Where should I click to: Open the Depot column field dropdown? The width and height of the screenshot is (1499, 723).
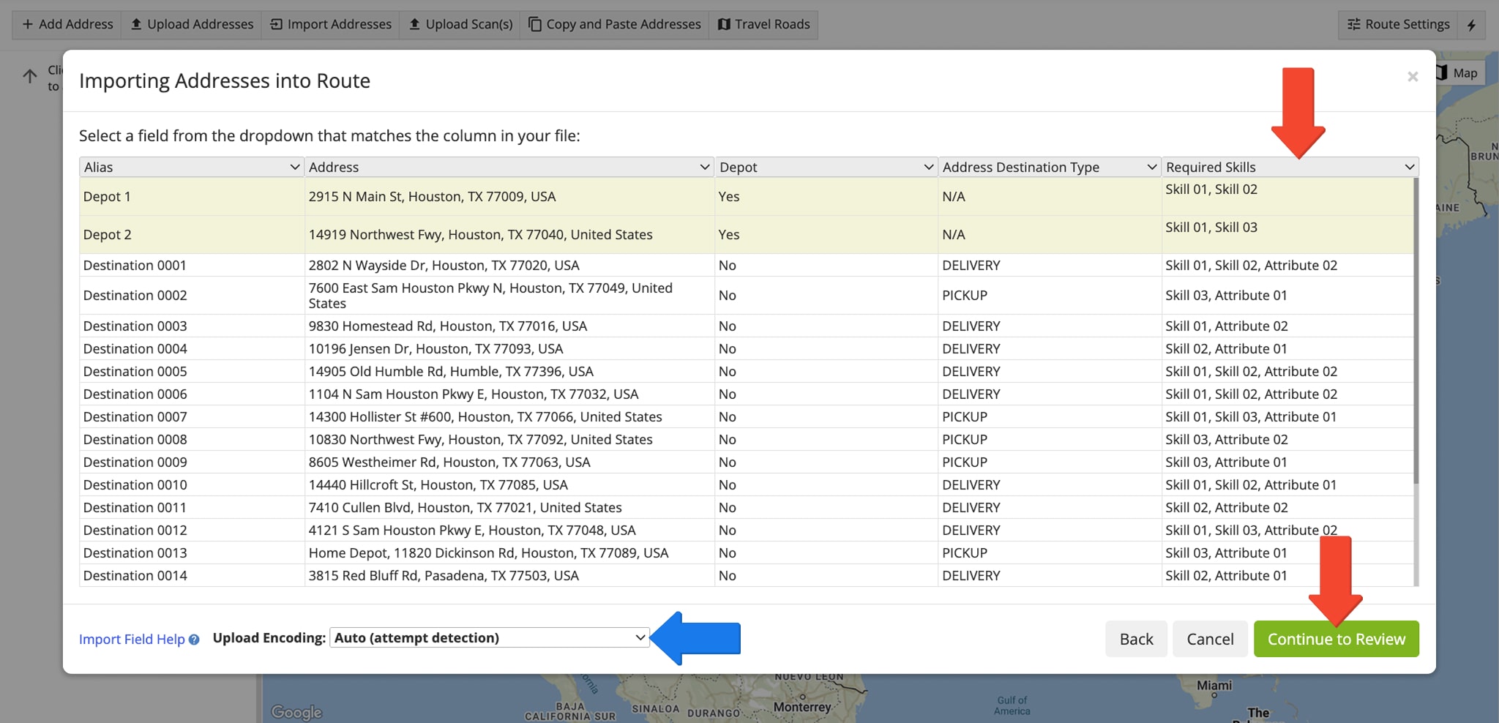[x=826, y=167]
